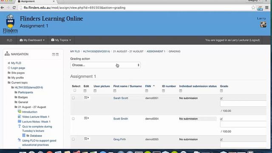Open Larry's profile avatar picture
Screen dimensions: 272x153
click(263, 25)
